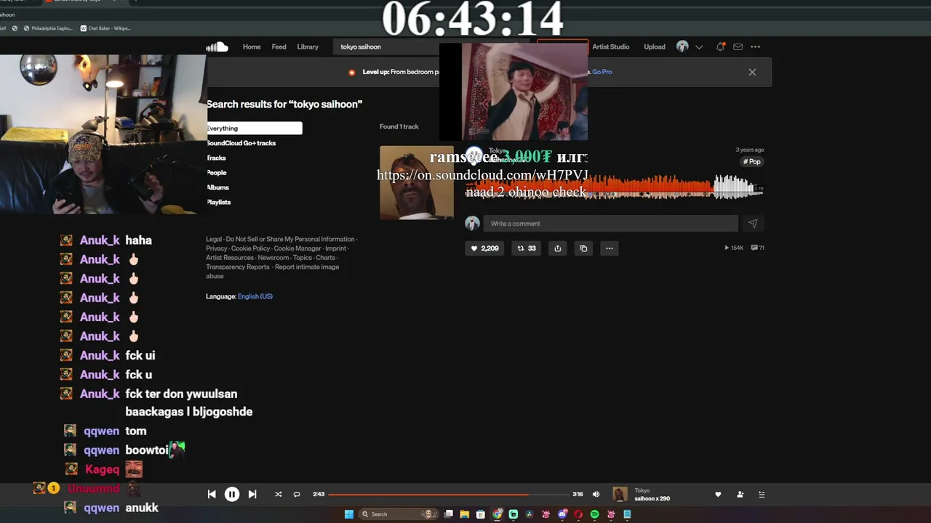Toggle repeat in the player bar

(x=297, y=495)
